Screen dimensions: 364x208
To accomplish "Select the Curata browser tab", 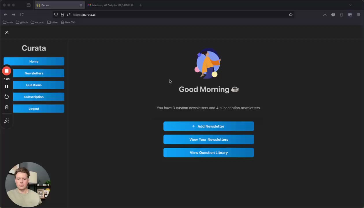I will [60, 5].
